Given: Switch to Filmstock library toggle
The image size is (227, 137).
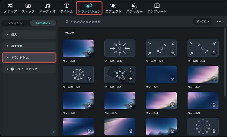Looking at the screenshot, I should pos(43,23).
